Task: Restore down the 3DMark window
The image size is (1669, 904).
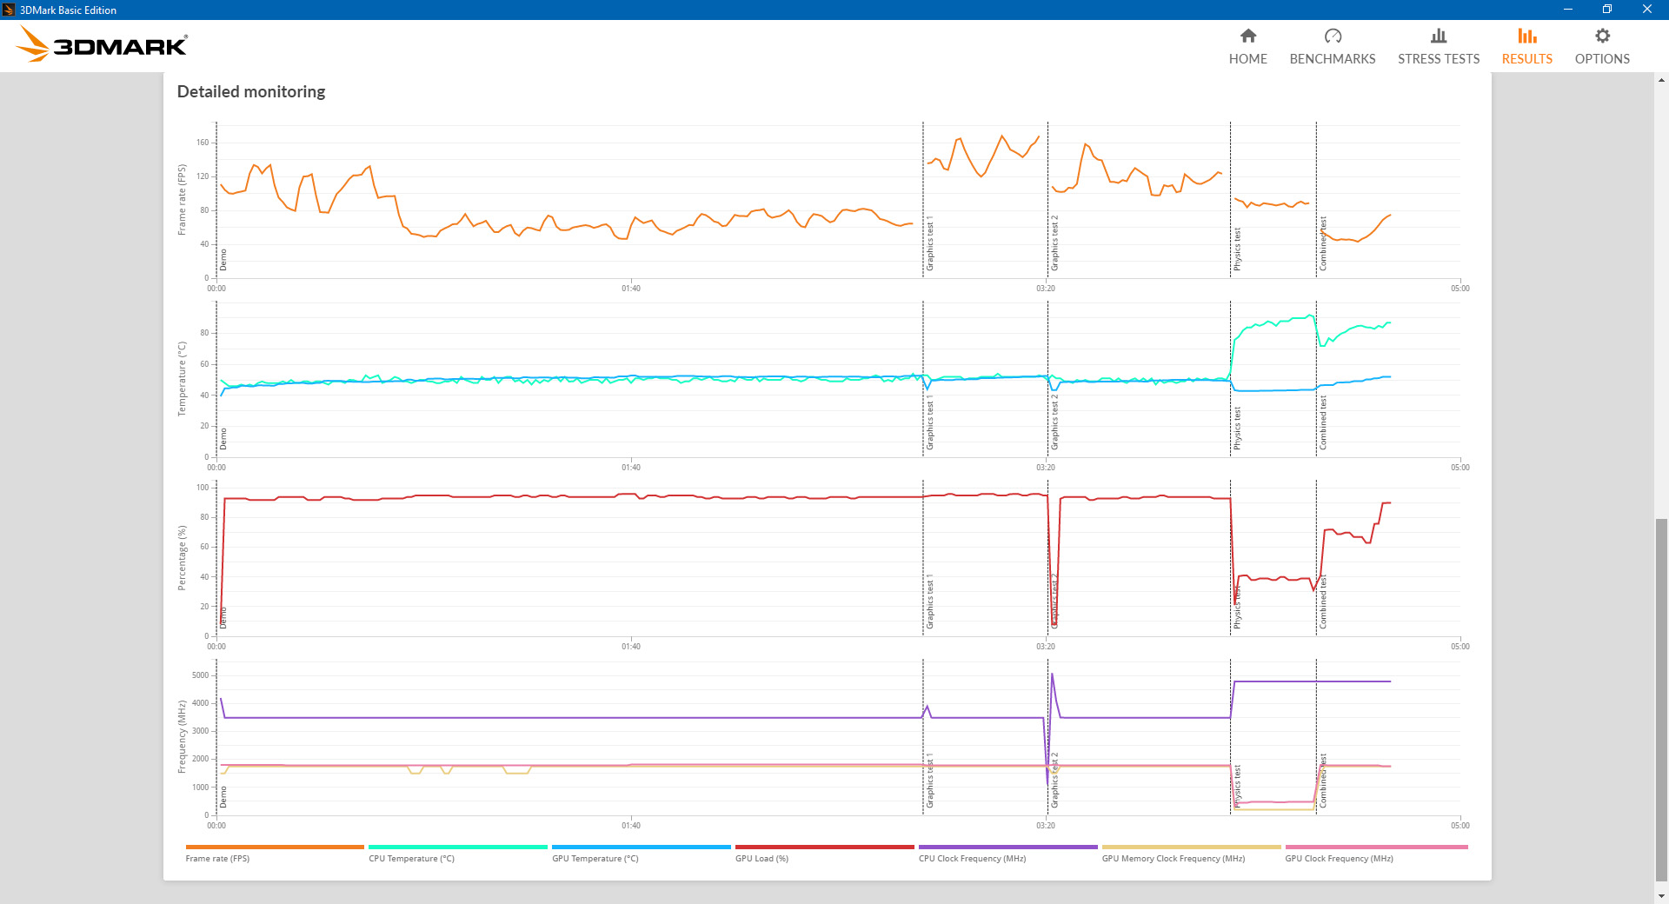Action: (1607, 10)
